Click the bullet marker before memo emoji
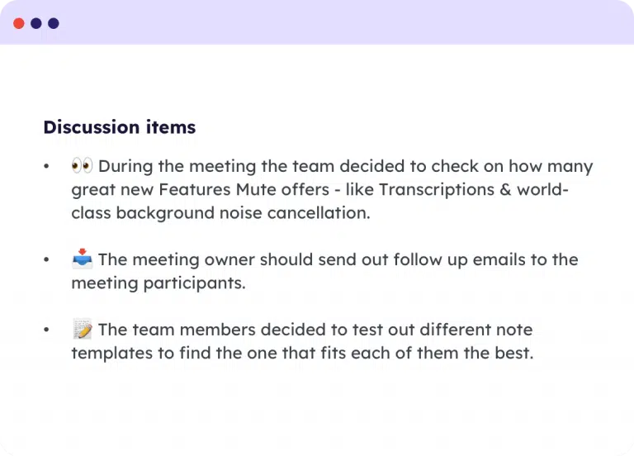This screenshot has height=456, width=634. (46, 330)
